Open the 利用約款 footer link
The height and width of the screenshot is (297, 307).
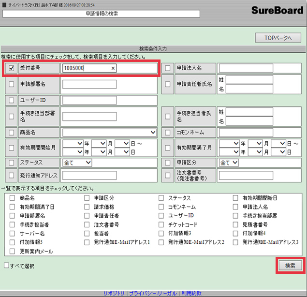click(191, 293)
